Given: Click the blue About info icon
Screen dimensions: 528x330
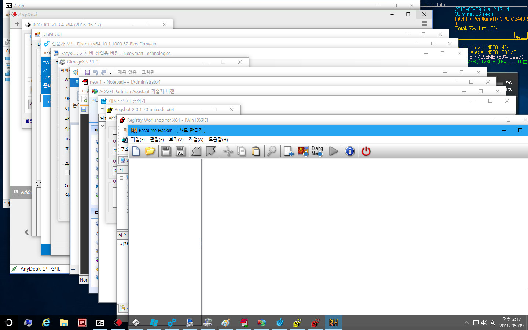Looking at the screenshot, I should 350,151.
